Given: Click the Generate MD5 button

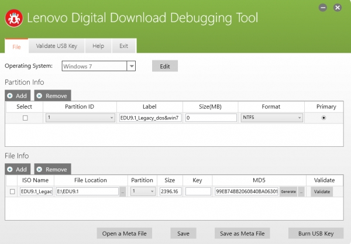Looking at the screenshot, I should [x=288, y=191].
